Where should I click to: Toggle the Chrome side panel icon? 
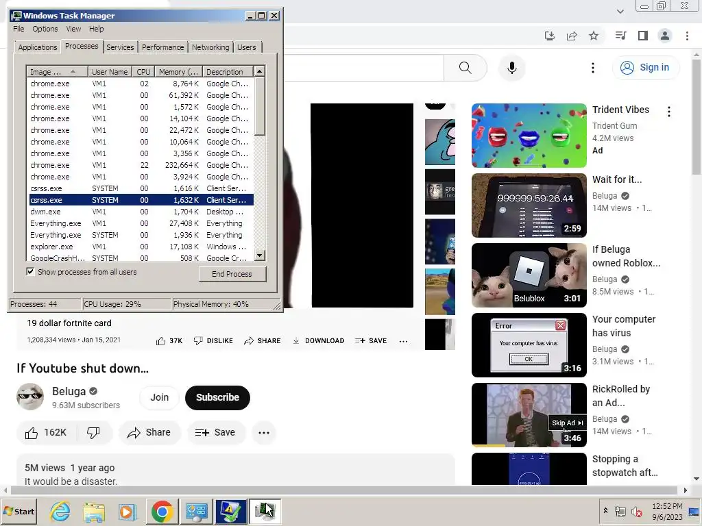click(643, 36)
